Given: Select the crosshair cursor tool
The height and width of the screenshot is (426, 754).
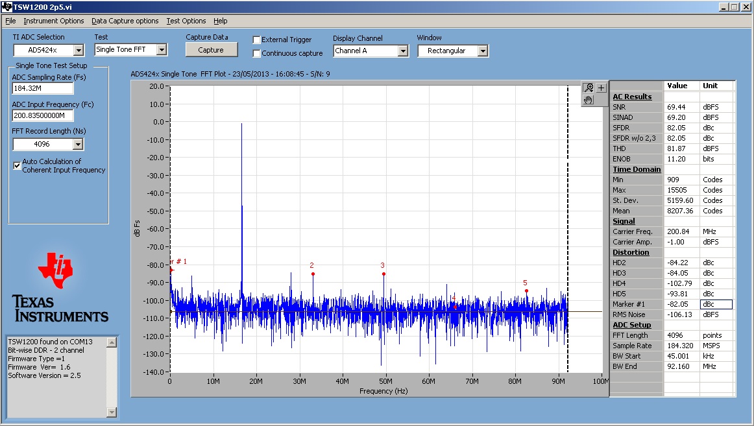Looking at the screenshot, I should 601,88.
